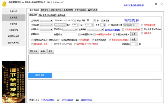Switch to the 图片设置 sub-tab
Image resolution: width=166 pixels, height=105 pixels.
(42, 15)
